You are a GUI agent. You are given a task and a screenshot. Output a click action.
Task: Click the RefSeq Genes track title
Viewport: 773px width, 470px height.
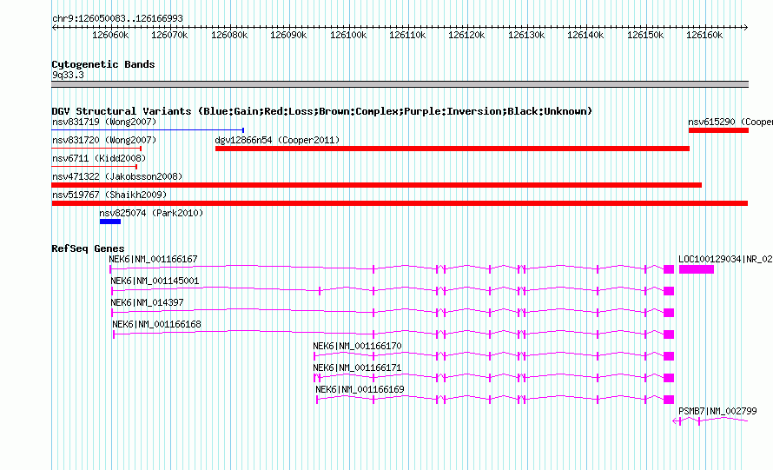point(88,248)
